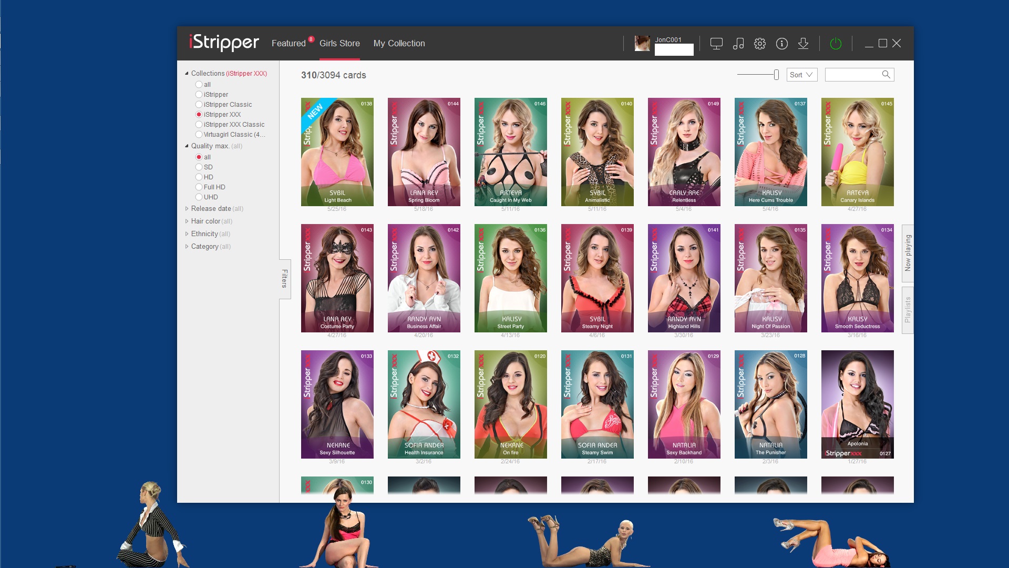Select the iStripper collection radio

199,95
